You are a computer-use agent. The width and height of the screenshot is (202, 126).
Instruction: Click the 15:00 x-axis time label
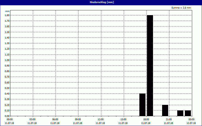123,119
